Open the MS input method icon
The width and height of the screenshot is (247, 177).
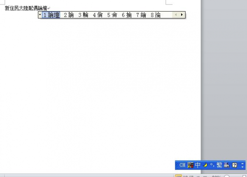tap(190, 165)
